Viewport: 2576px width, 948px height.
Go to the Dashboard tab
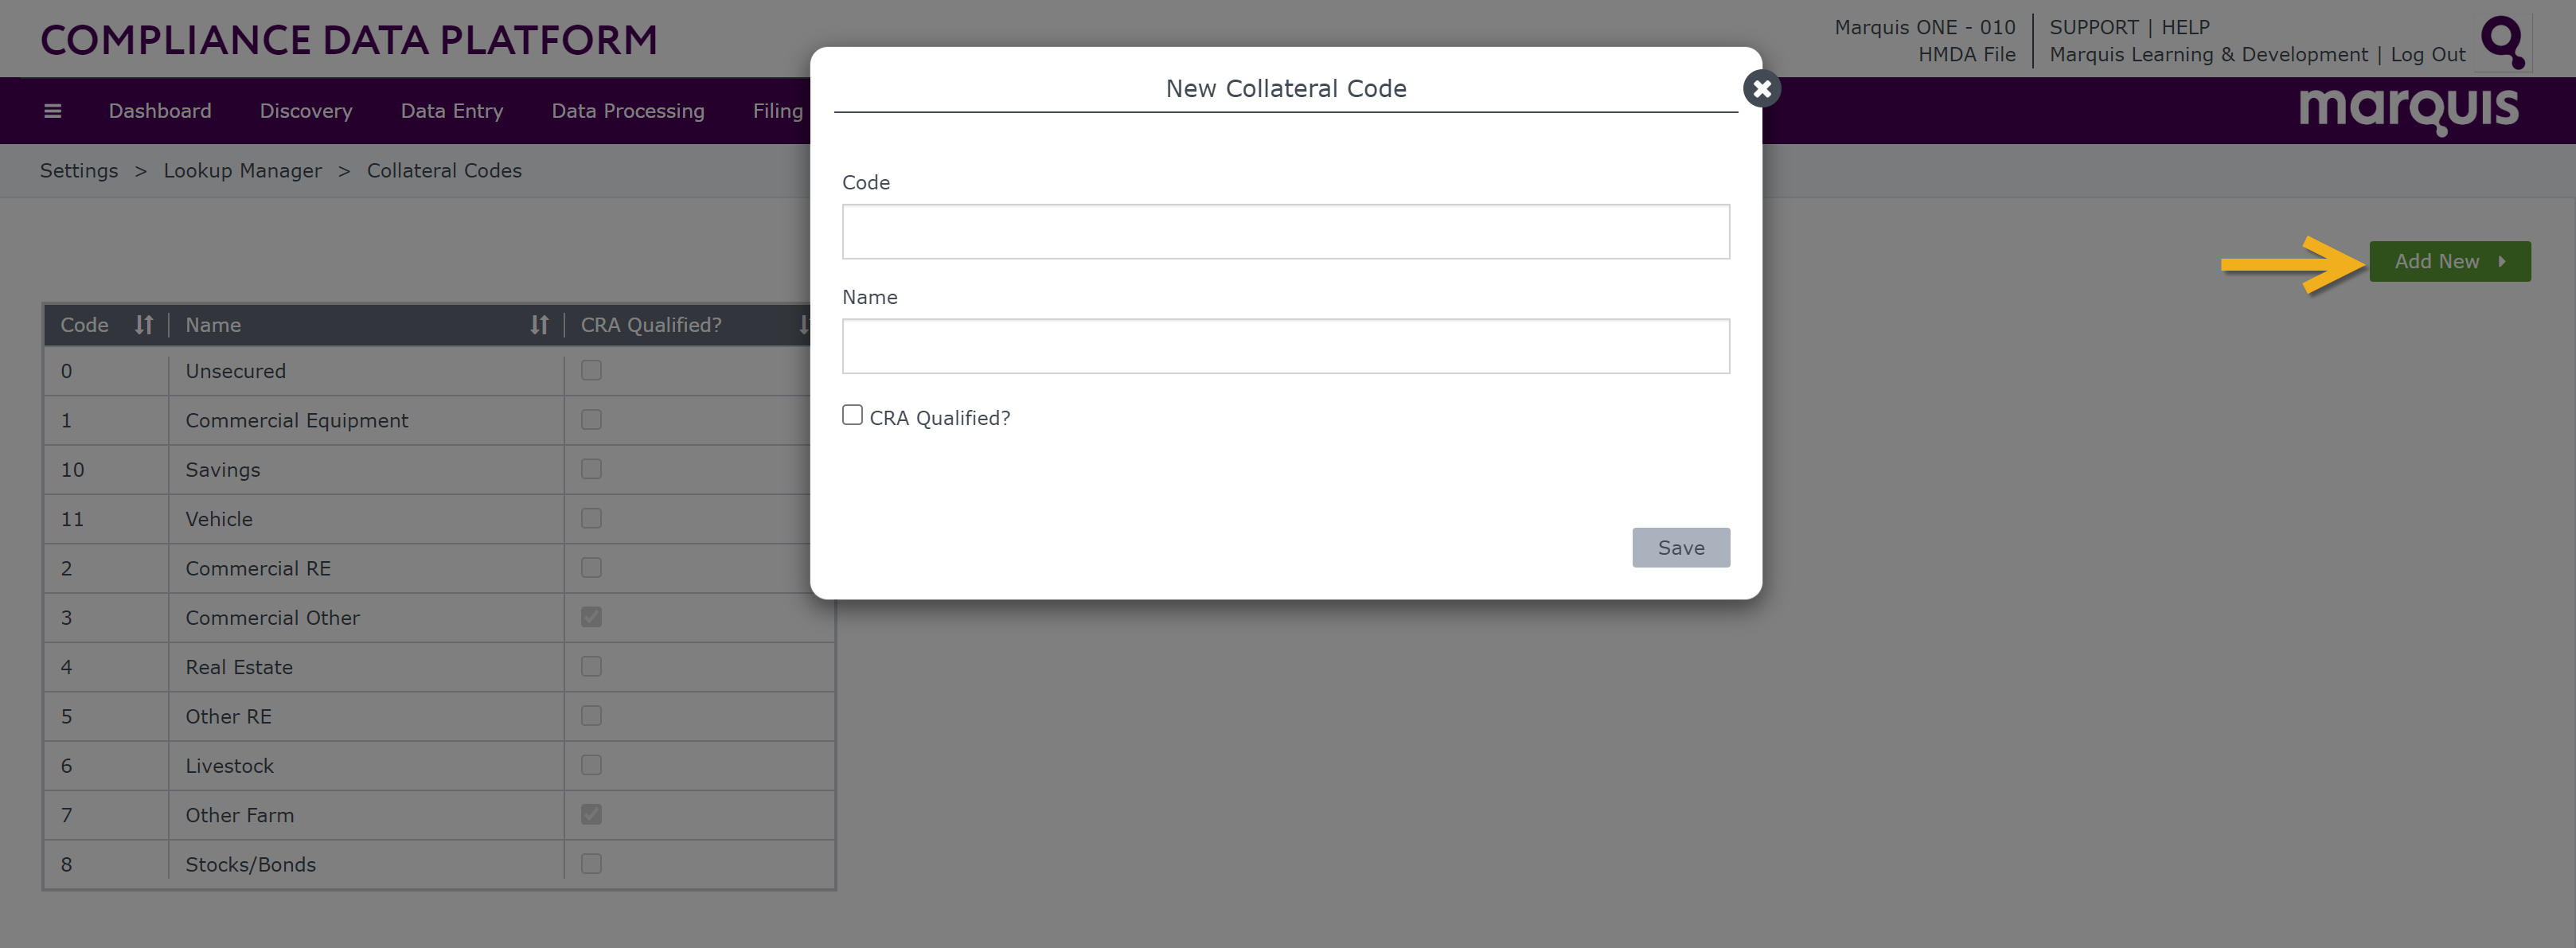point(160,111)
